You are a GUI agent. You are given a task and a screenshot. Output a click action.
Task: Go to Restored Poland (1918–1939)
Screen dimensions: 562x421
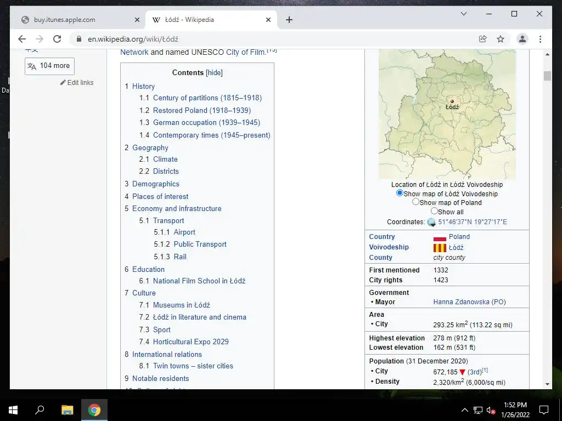202,110
